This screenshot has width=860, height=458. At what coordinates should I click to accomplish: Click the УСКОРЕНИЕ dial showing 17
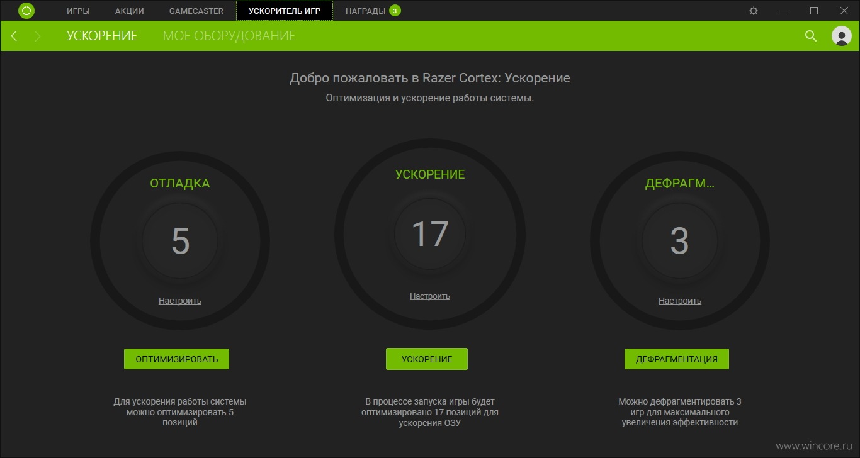tap(430, 235)
